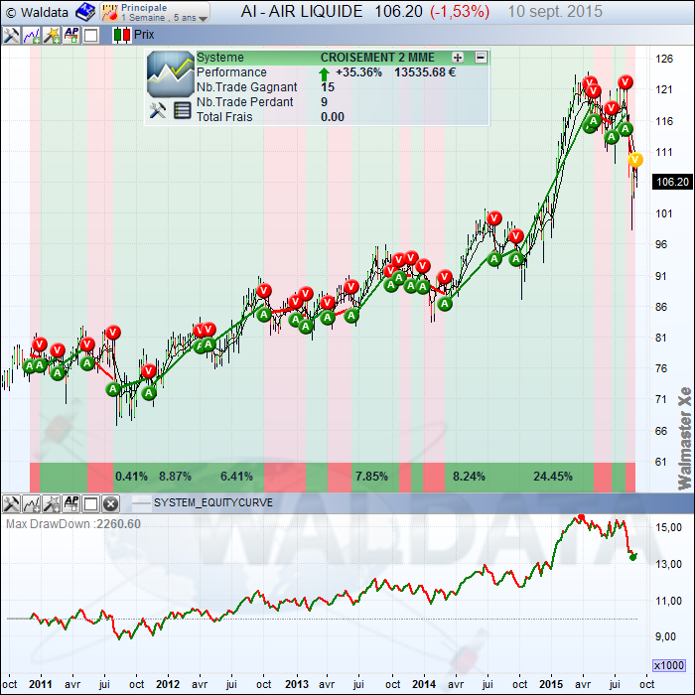Click Total Frais label
The height and width of the screenshot is (695, 695).
point(224,117)
